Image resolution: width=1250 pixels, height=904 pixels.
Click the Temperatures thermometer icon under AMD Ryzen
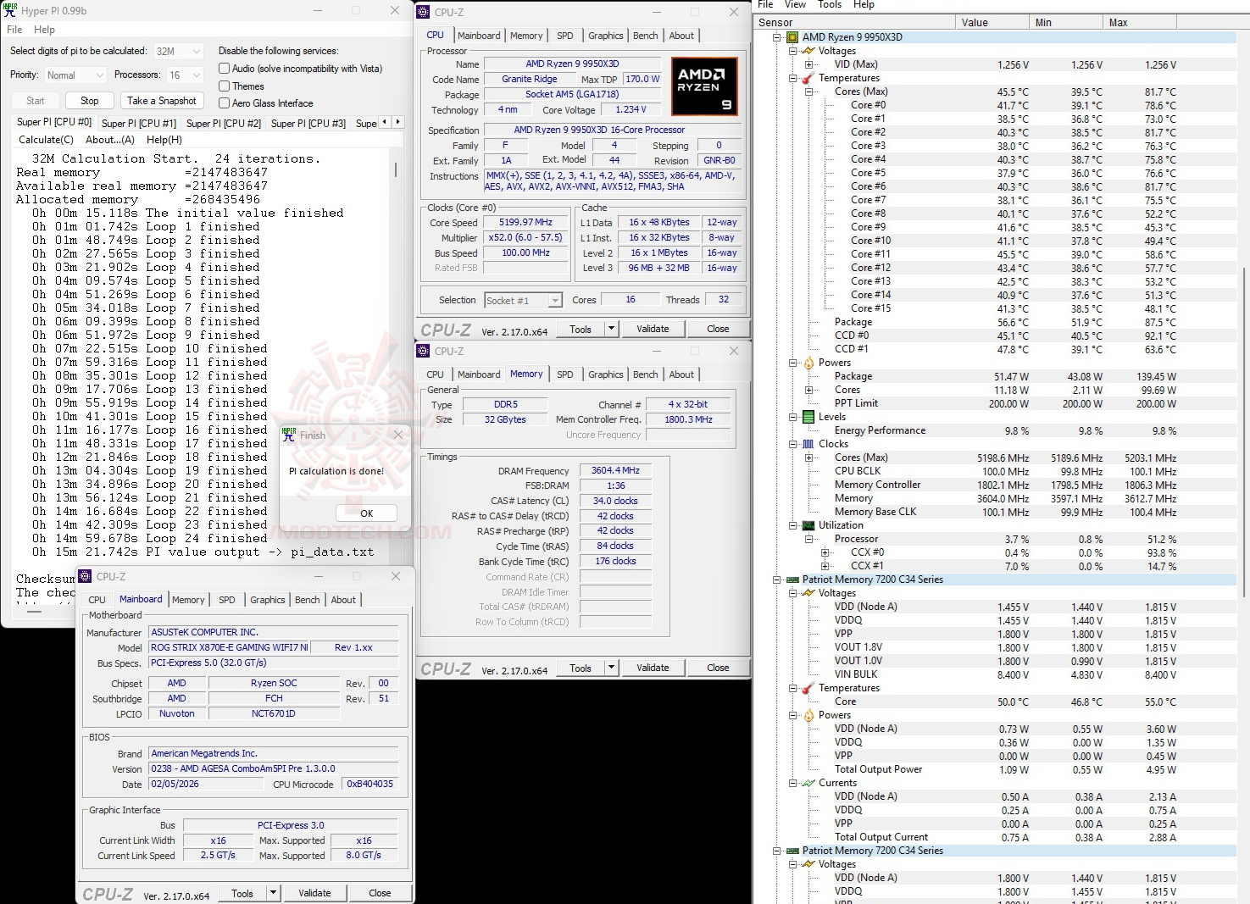coord(808,78)
